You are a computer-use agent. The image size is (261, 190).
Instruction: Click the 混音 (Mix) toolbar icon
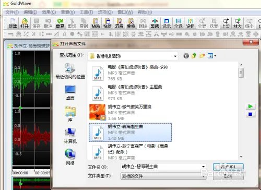point(119,23)
